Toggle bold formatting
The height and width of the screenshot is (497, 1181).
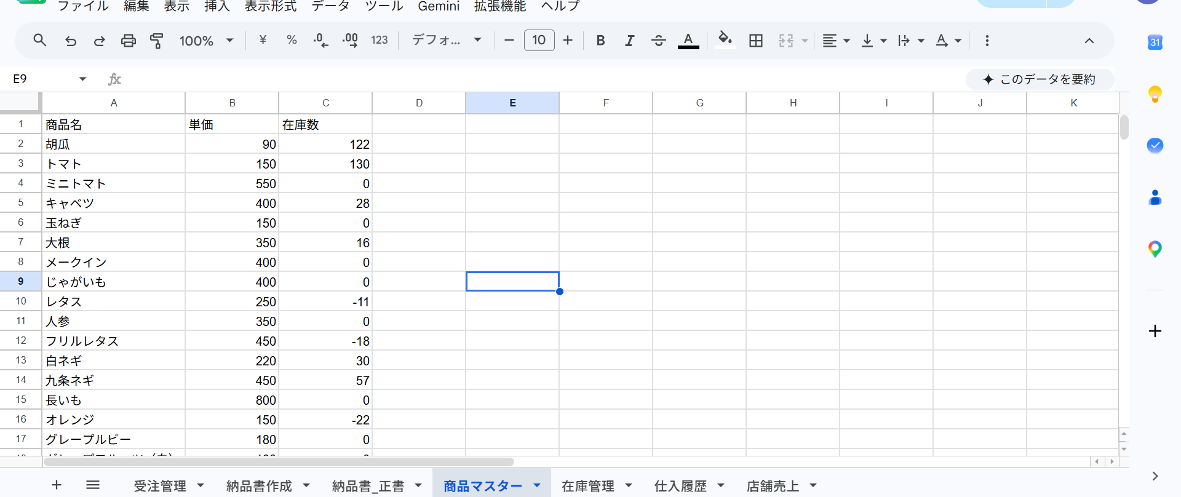(x=600, y=41)
